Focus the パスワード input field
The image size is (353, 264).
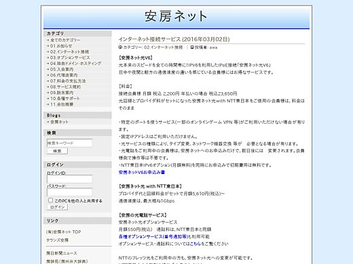pos(69,192)
